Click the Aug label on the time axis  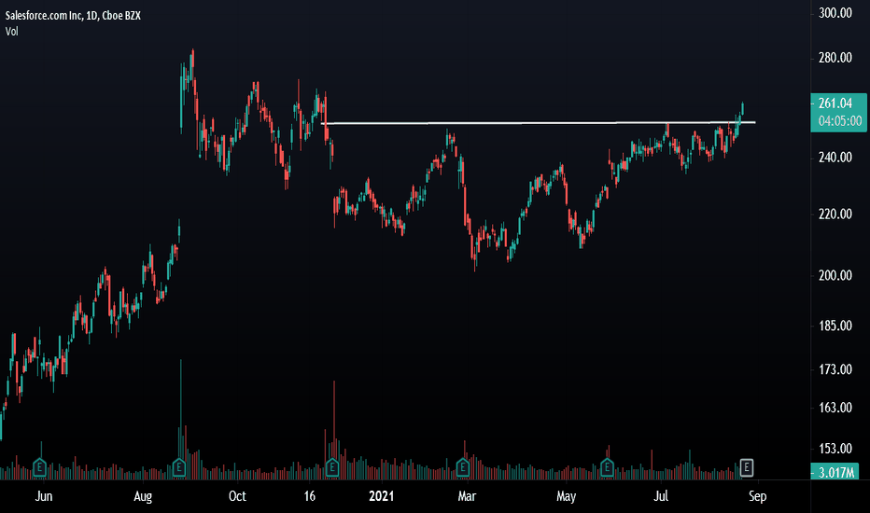143,496
